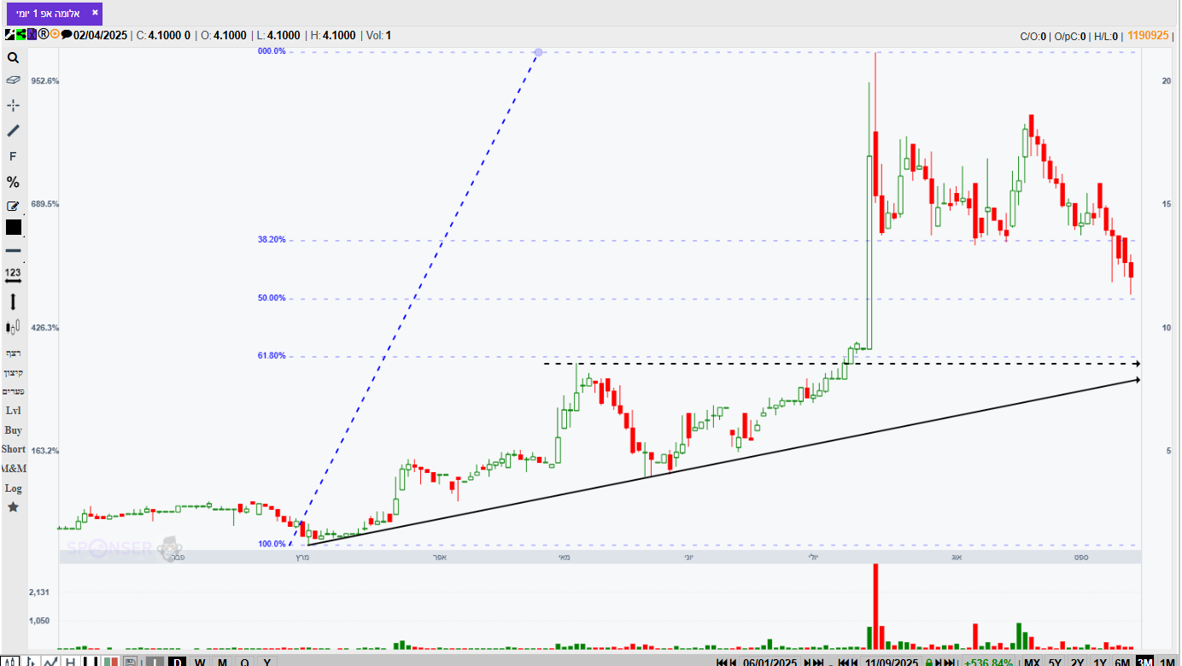Choose the diagonal trend line drawing tool
This screenshot has height=666, width=1182.
point(13,131)
